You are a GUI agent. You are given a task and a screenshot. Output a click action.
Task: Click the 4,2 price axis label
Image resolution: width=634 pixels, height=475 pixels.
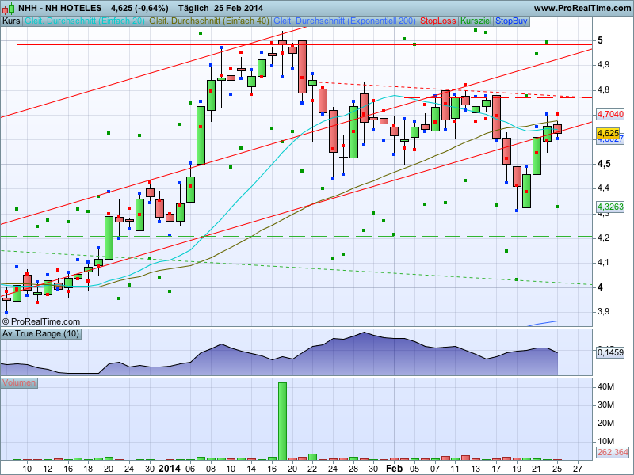[604, 238]
